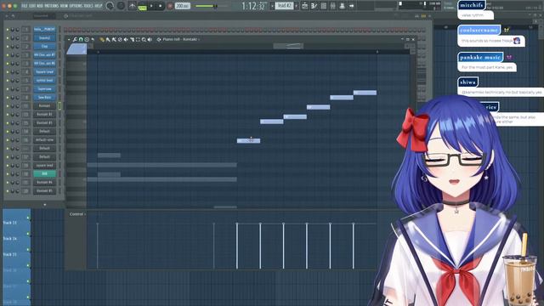Click the add channel arrow below channel list
Viewport: 544px width, 306px height.
coord(44,205)
